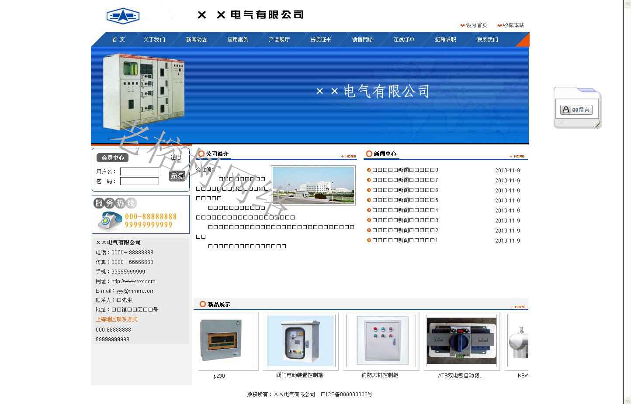
Task: Open news item ending with 2
Action: 405,230
